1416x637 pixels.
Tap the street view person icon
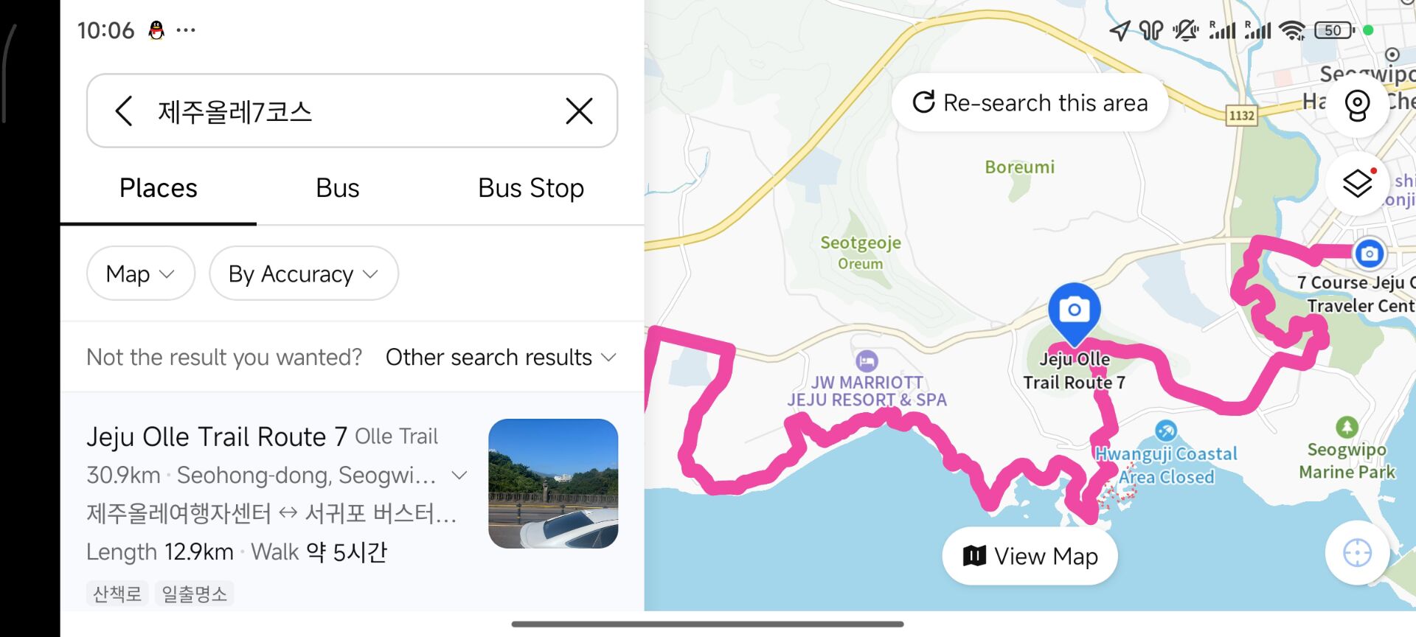(1357, 105)
